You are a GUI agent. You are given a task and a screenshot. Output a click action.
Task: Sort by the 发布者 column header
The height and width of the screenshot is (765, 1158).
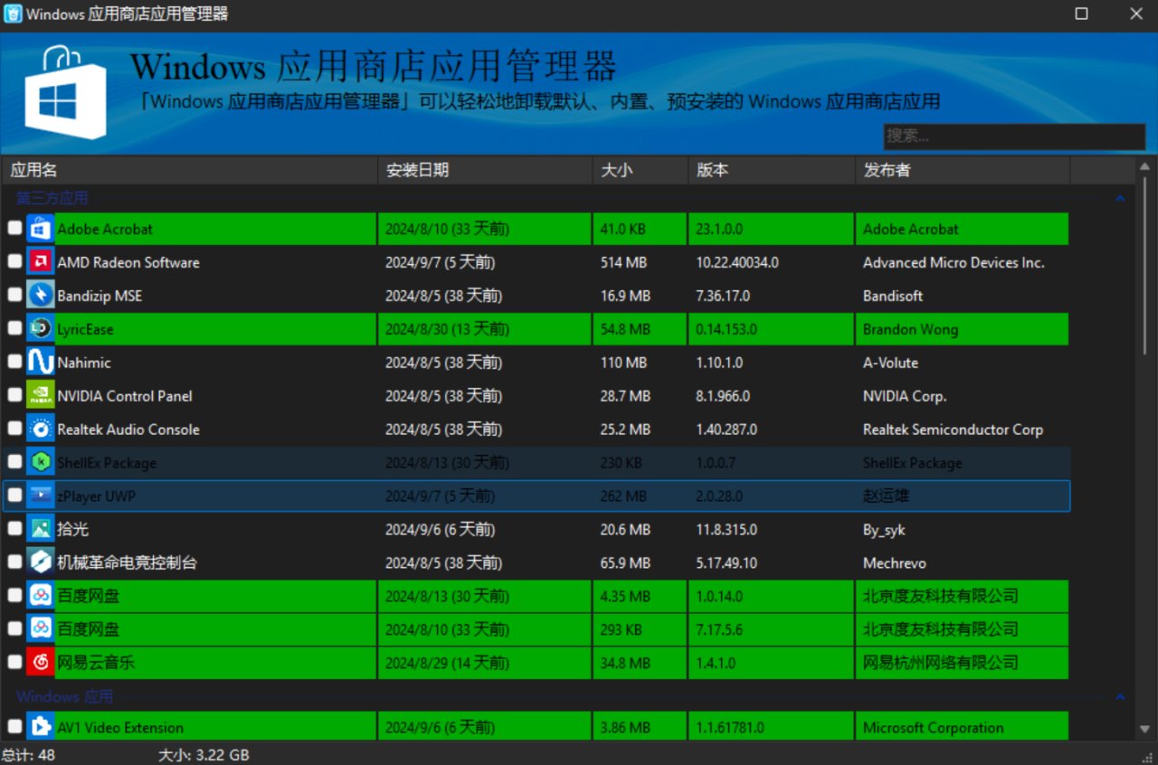tap(963, 170)
